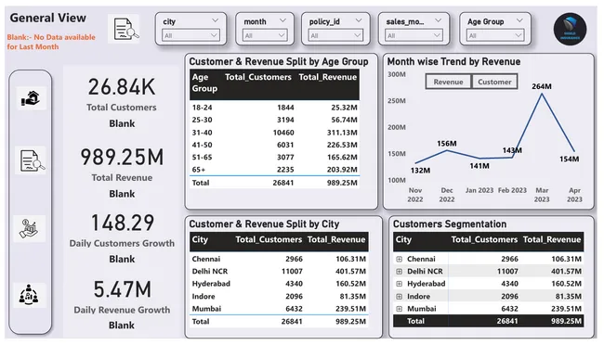The image size is (604, 345).
Task: Select the 31-40 age group row
Action: coord(274,133)
